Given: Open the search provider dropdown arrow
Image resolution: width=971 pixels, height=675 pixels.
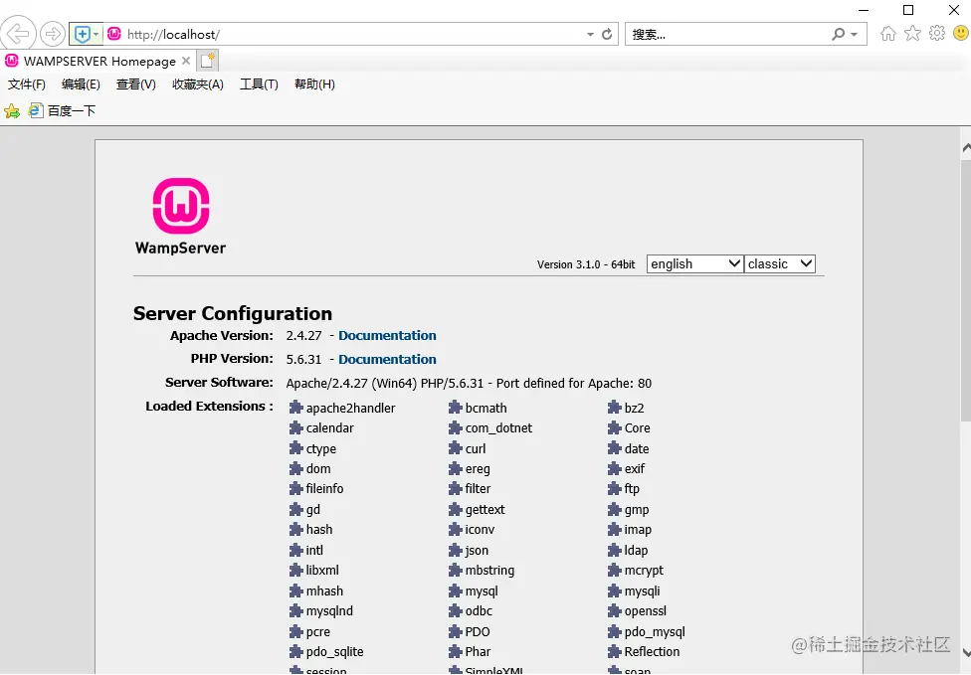Looking at the screenshot, I should [854, 35].
